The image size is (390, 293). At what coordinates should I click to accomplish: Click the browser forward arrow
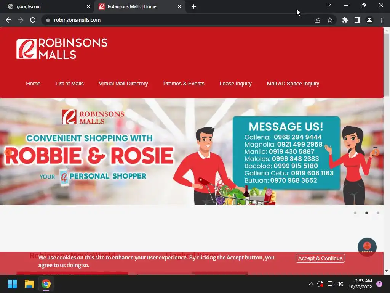click(21, 20)
